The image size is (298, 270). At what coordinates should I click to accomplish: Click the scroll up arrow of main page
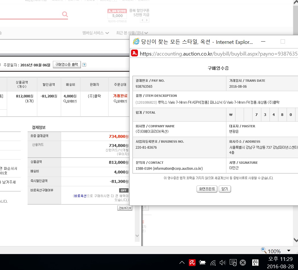[x=296, y=2]
